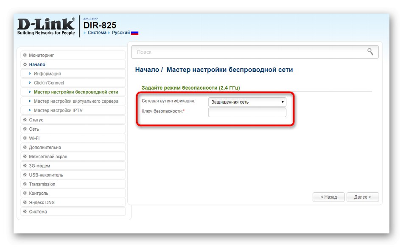Open the Сетевая аутентификация dropdown
The image size is (403, 247).
[x=247, y=102]
